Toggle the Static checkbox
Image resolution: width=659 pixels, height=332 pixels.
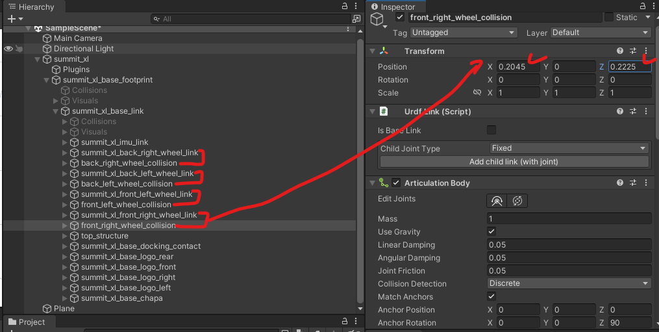(x=608, y=18)
